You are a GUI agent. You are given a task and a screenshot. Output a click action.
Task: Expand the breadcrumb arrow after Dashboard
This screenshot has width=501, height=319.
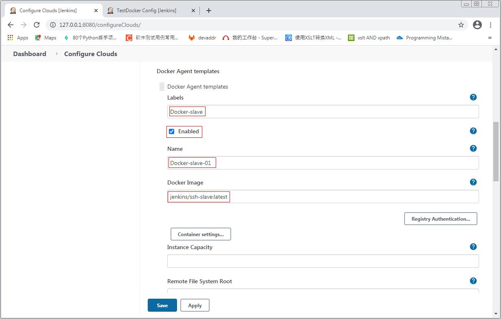pos(56,54)
